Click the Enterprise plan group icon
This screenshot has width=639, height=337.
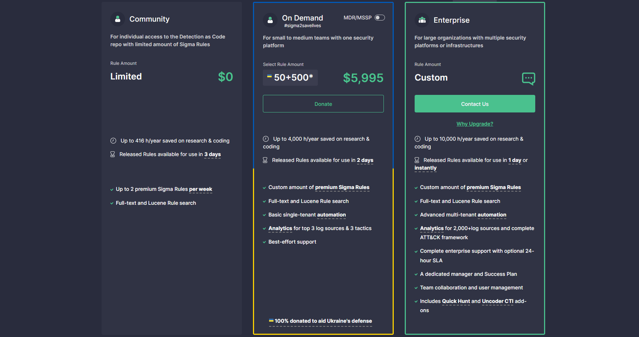(x=422, y=20)
